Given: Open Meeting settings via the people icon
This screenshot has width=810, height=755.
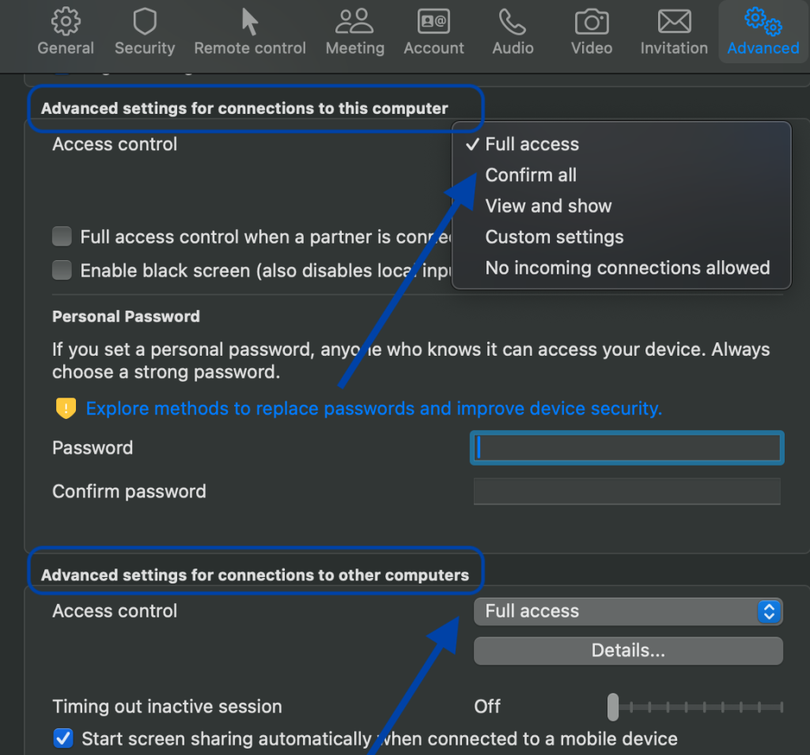Looking at the screenshot, I should (354, 21).
